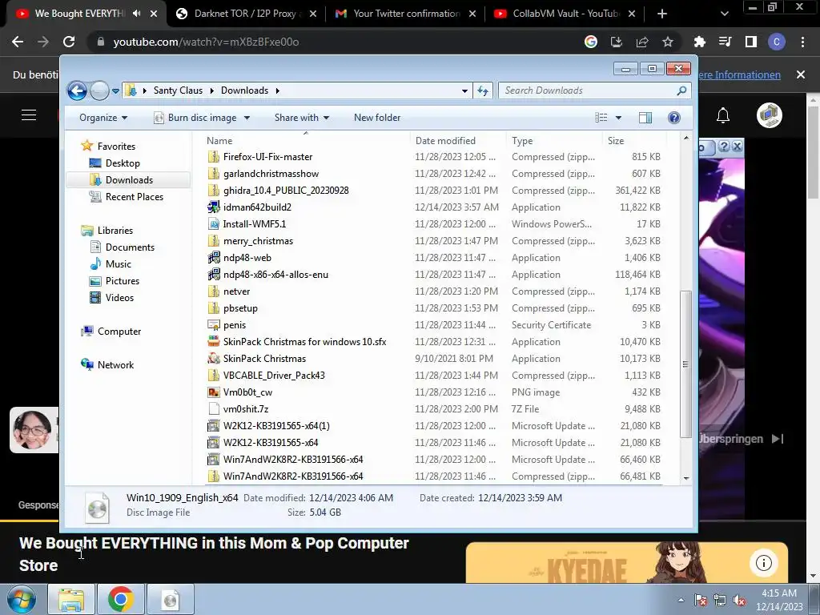Open the Organize menu
820x615 pixels.
(103, 118)
